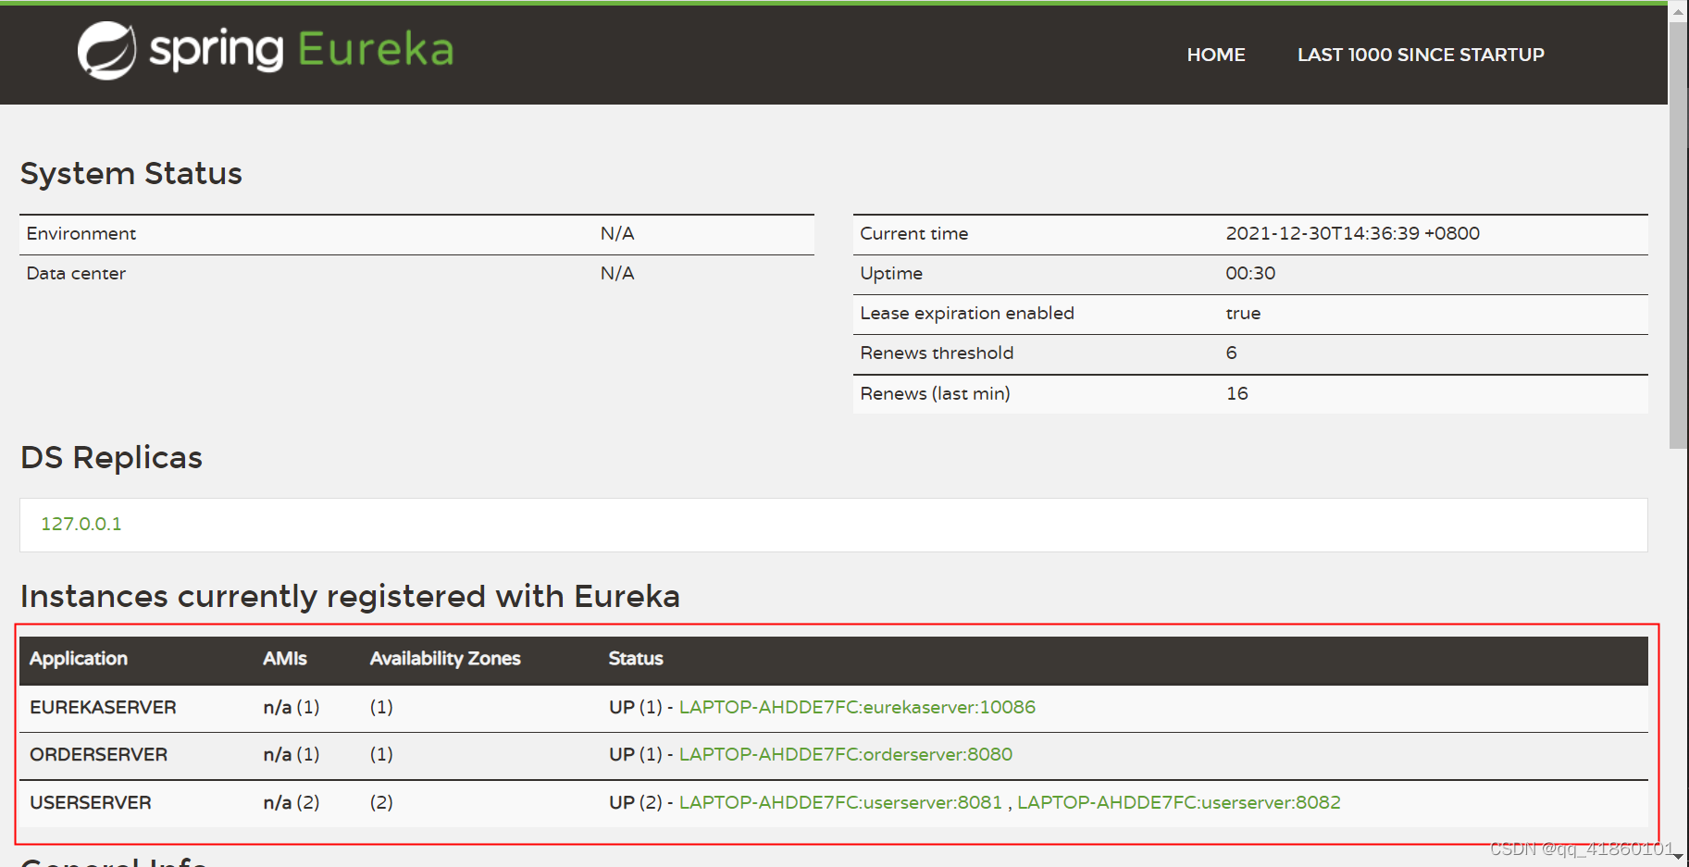Click the vertical scrollbar thumb
The width and height of the screenshot is (1689, 867).
tap(1678, 231)
